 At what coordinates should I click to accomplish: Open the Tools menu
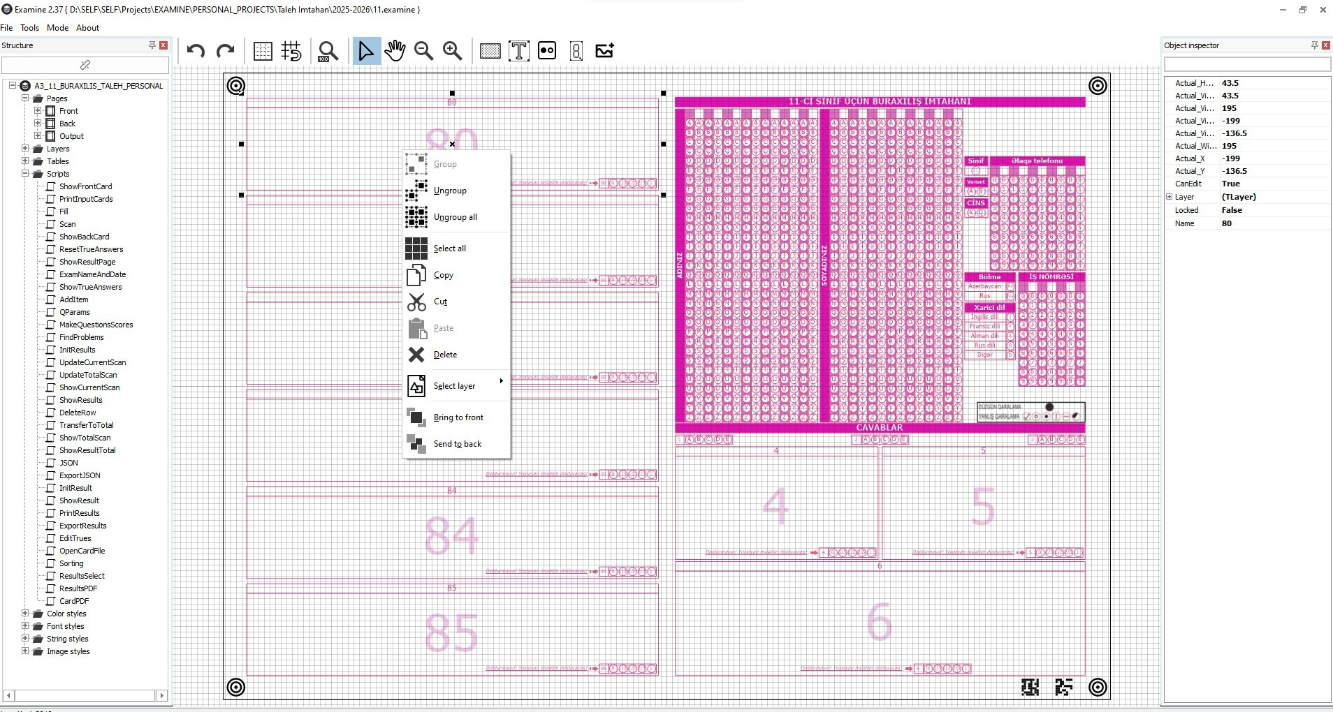pyautogui.click(x=29, y=28)
